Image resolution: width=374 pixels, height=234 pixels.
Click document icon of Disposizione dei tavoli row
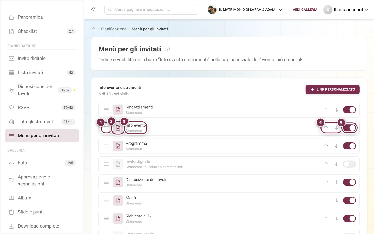[118, 182]
